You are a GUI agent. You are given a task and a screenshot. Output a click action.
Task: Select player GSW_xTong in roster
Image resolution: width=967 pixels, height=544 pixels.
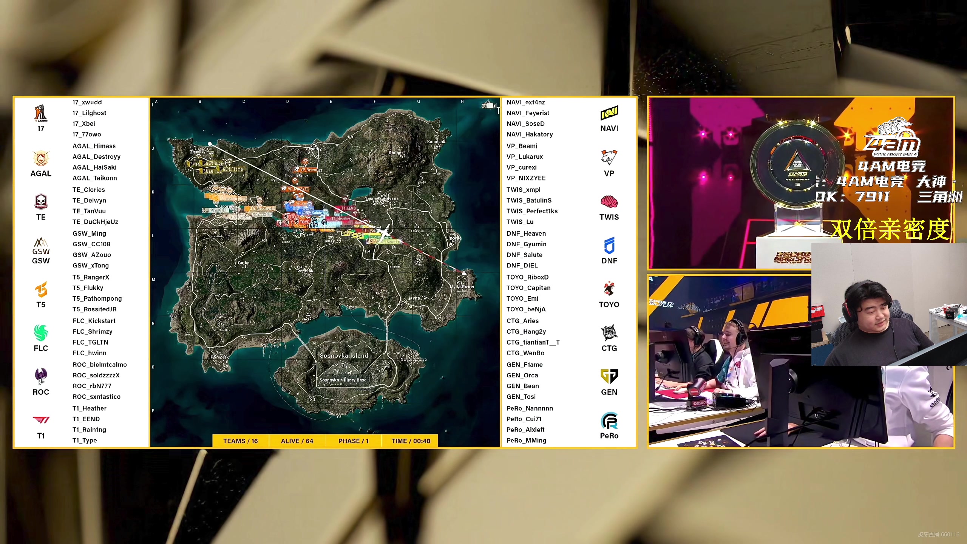tap(90, 265)
